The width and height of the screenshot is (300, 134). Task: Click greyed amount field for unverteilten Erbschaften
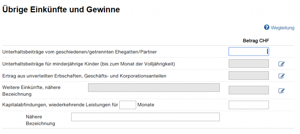[249, 76]
